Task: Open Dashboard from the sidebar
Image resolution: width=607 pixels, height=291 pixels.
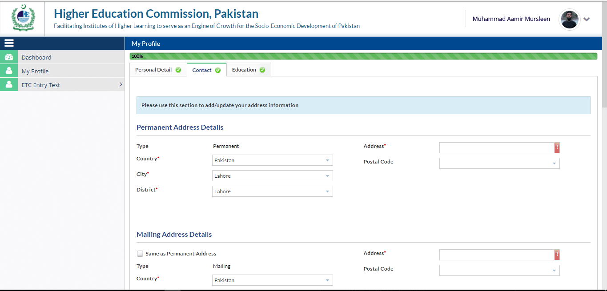Action: 36,57
